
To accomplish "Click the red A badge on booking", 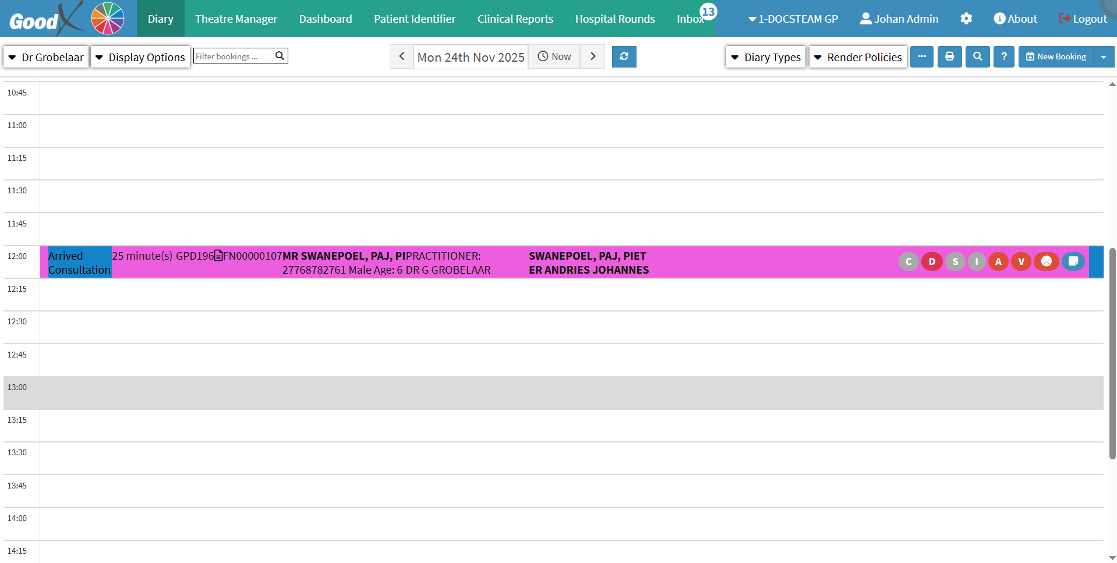I will tap(998, 261).
